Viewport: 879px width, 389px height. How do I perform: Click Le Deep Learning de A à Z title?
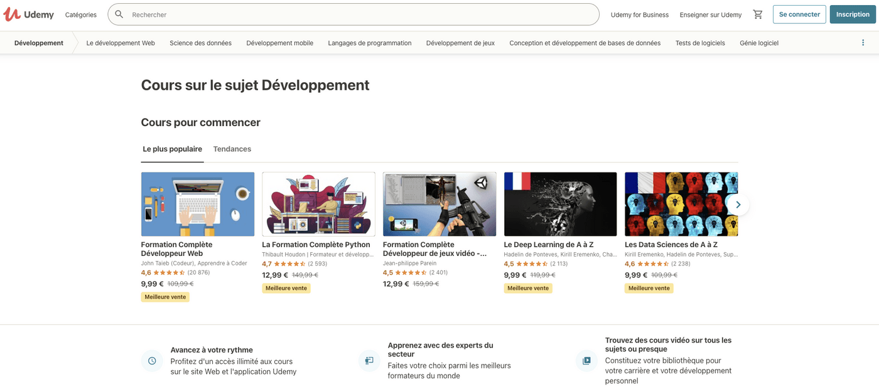click(549, 245)
